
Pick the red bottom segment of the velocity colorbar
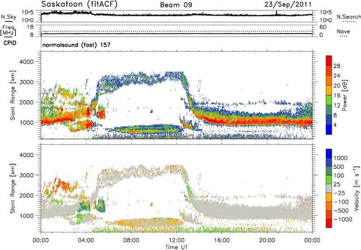[329, 223]
